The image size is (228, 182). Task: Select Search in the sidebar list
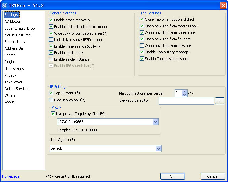[10, 55]
